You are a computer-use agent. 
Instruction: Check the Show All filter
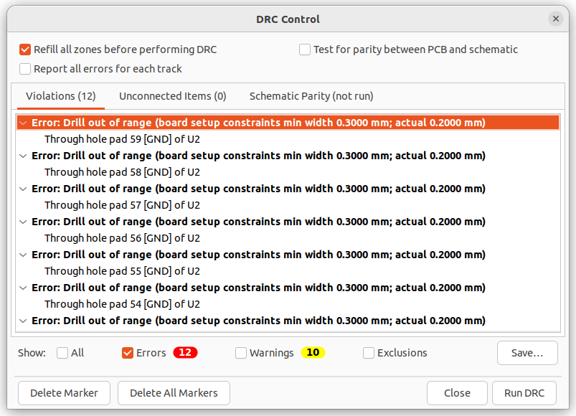(x=62, y=353)
